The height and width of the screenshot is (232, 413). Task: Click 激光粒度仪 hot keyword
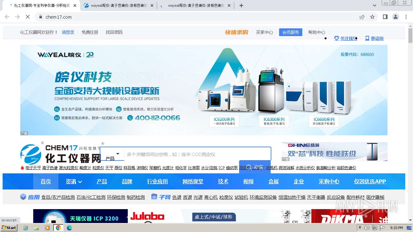(68, 168)
